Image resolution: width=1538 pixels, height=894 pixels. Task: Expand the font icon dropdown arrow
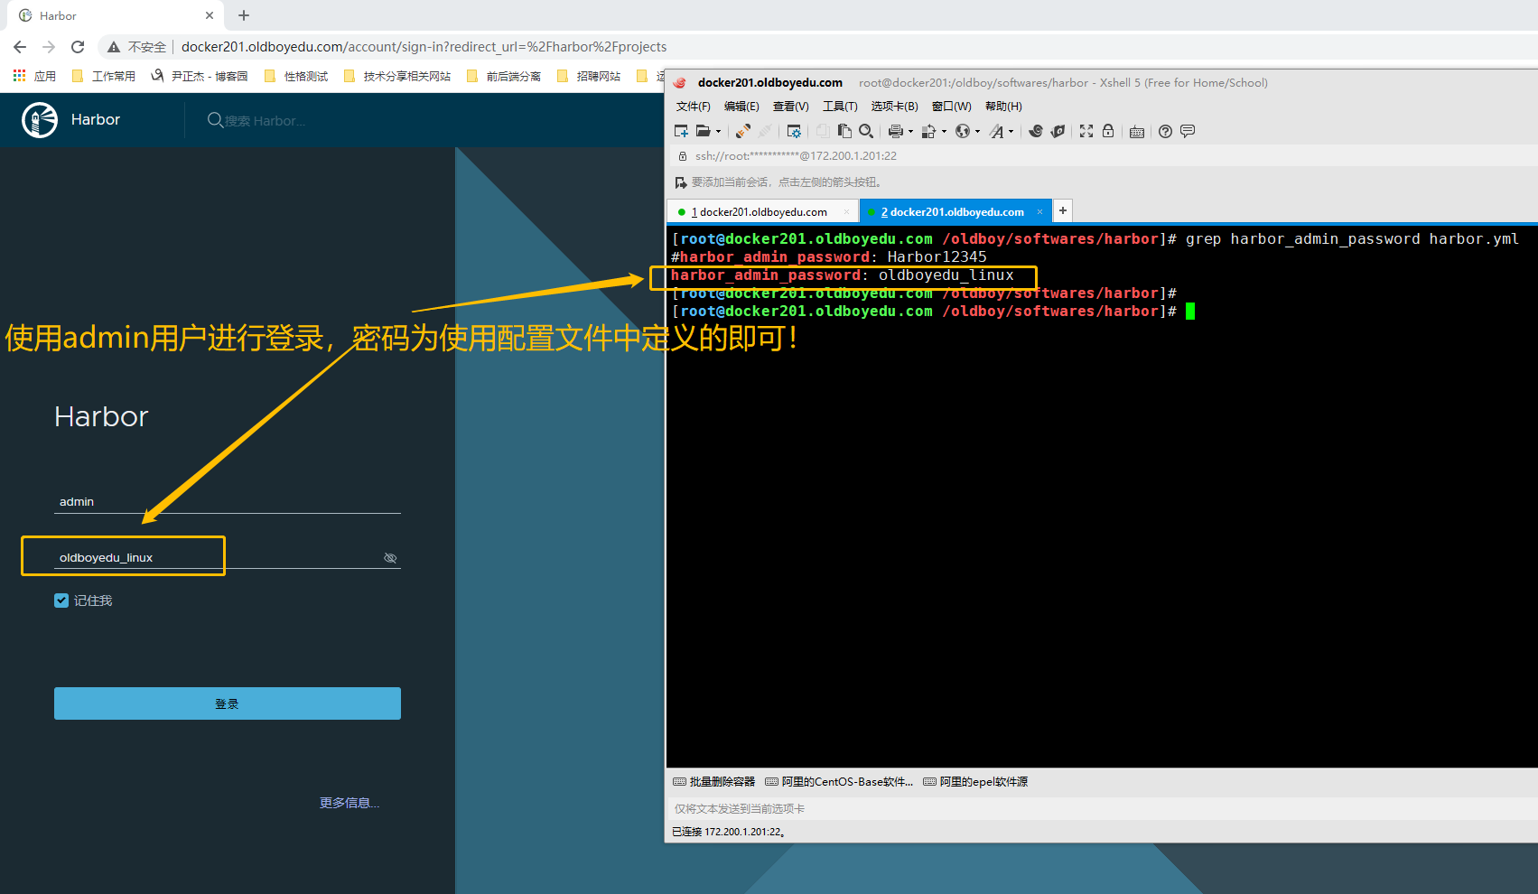pyautogui.click(x=1011, y=132)
